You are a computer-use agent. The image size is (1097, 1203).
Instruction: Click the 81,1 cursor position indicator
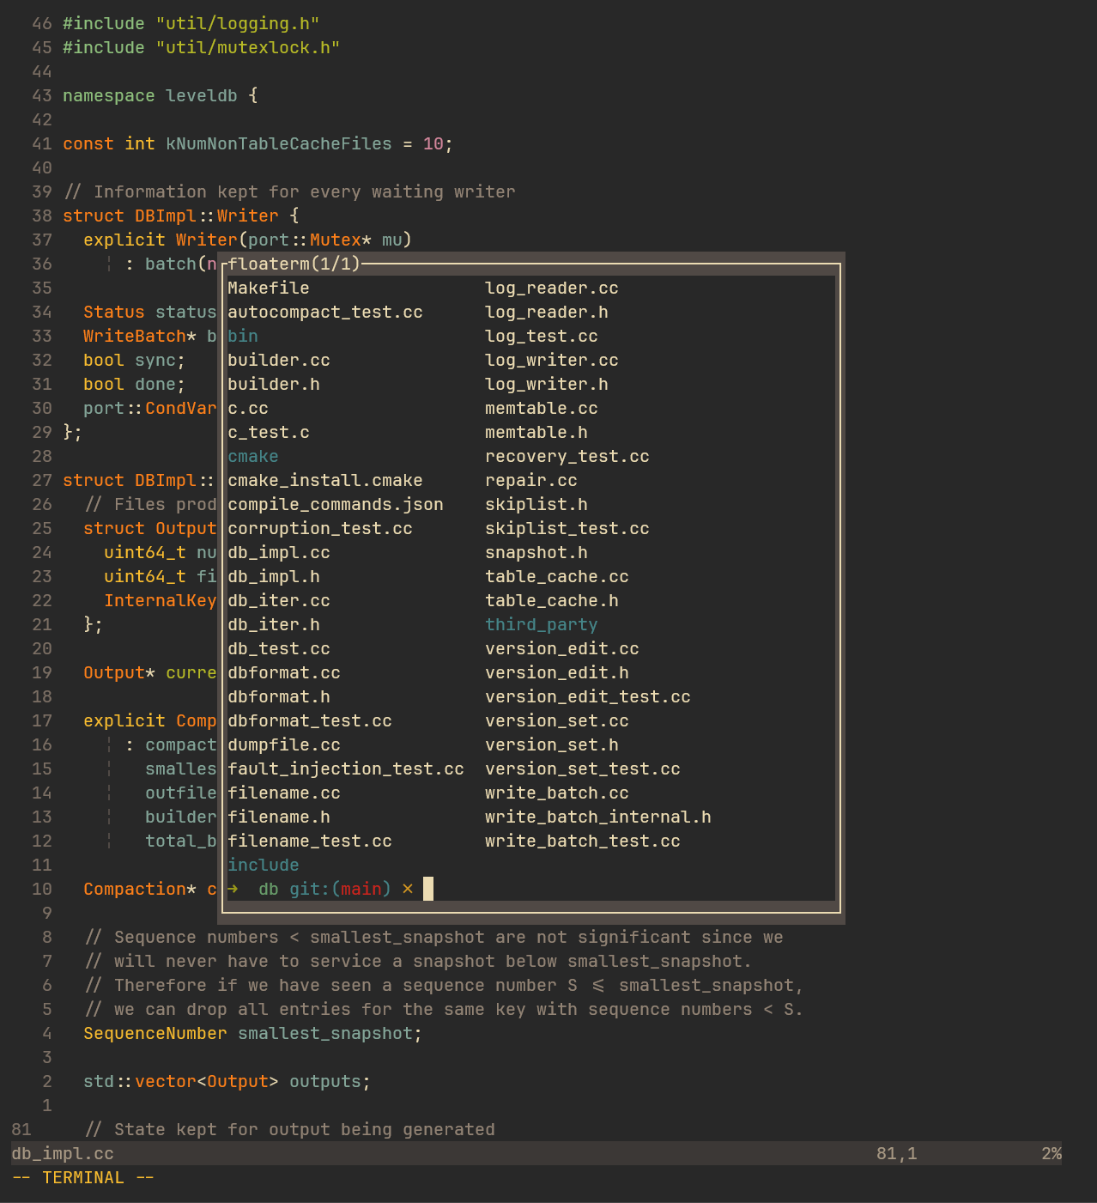[895, 1153]
